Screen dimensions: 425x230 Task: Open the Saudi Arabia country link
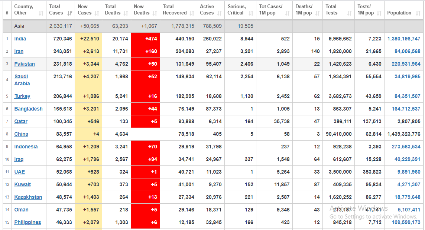click(x=22, y=80)
